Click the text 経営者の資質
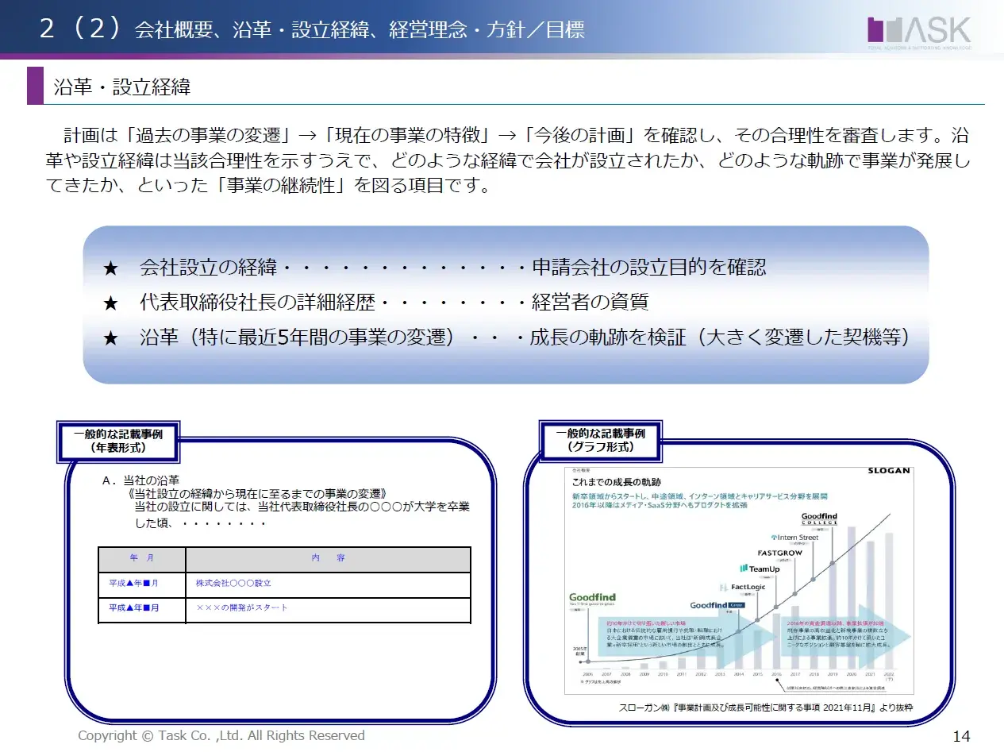Viewport: 1004px width, 752px height. coord(590,303)
